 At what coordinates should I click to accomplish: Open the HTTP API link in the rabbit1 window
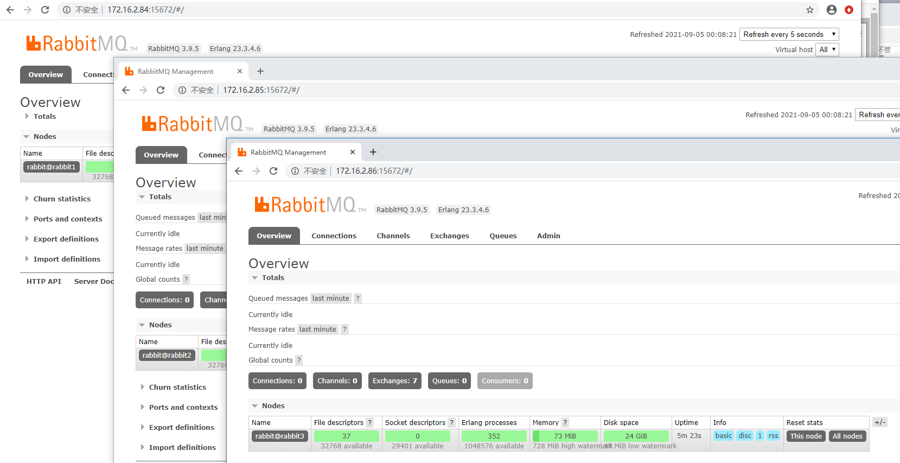tap(44, 281)
